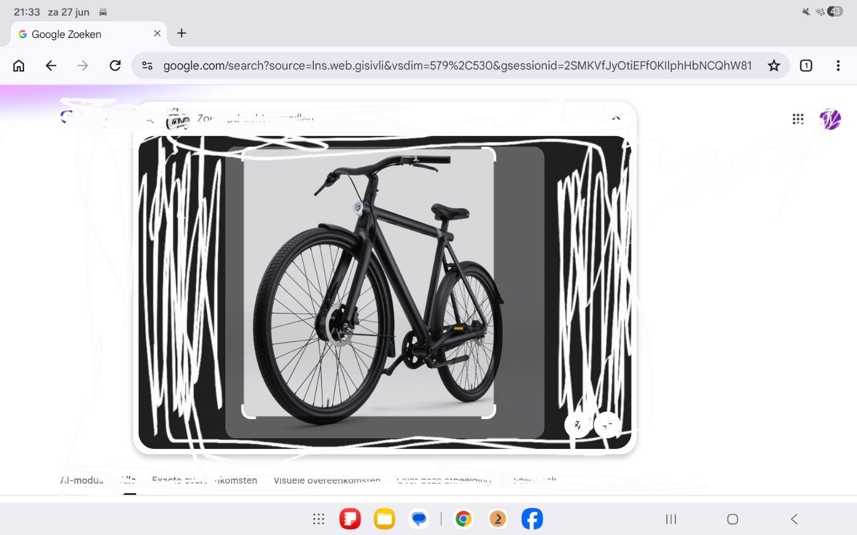857x535 pixels.
Task: Collapse the Lens image panel chevron
Action: point(616,118)
